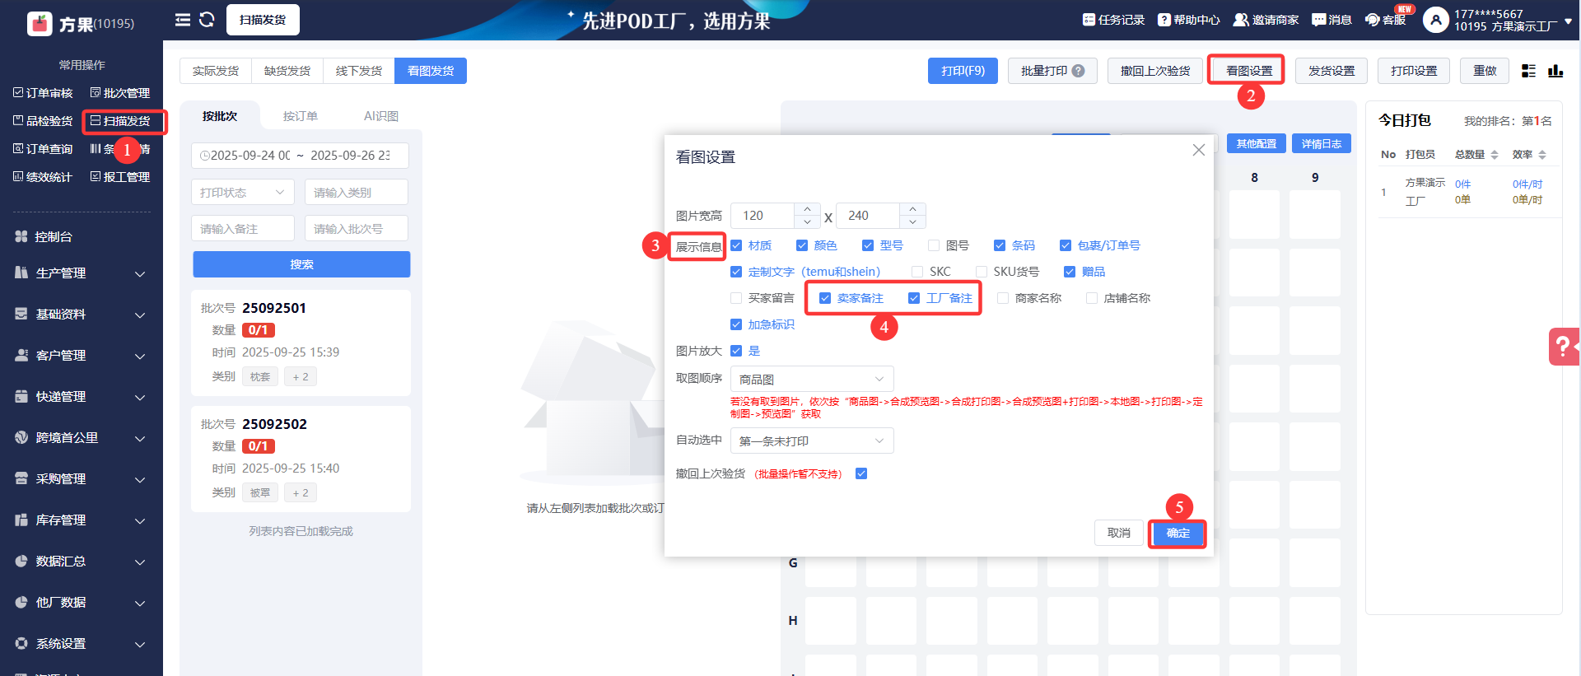Click 撤回上次验货 toolbar button
This screenshot has width=1581, height=676.
point(1155,71)
